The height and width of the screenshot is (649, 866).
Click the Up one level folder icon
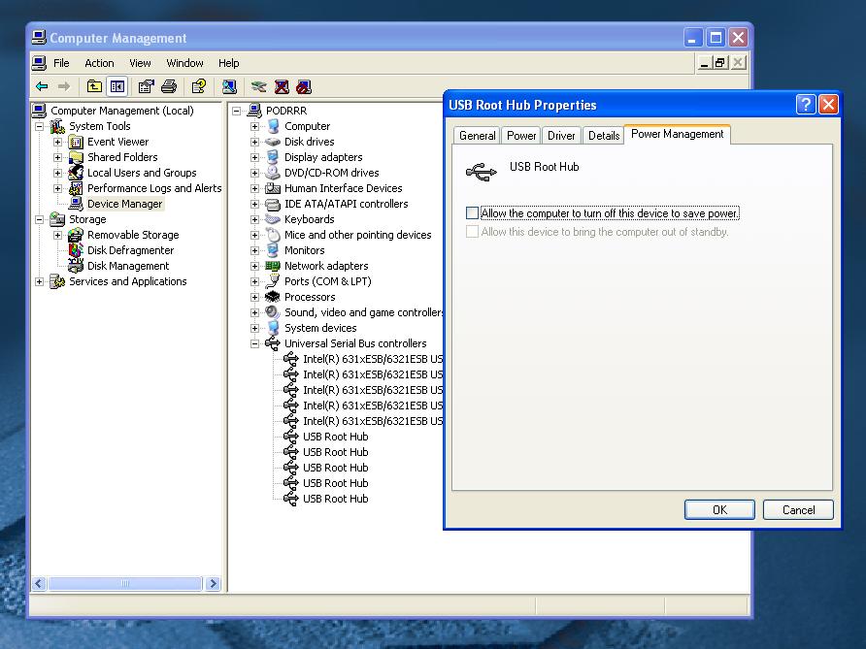tap(94, 86)
